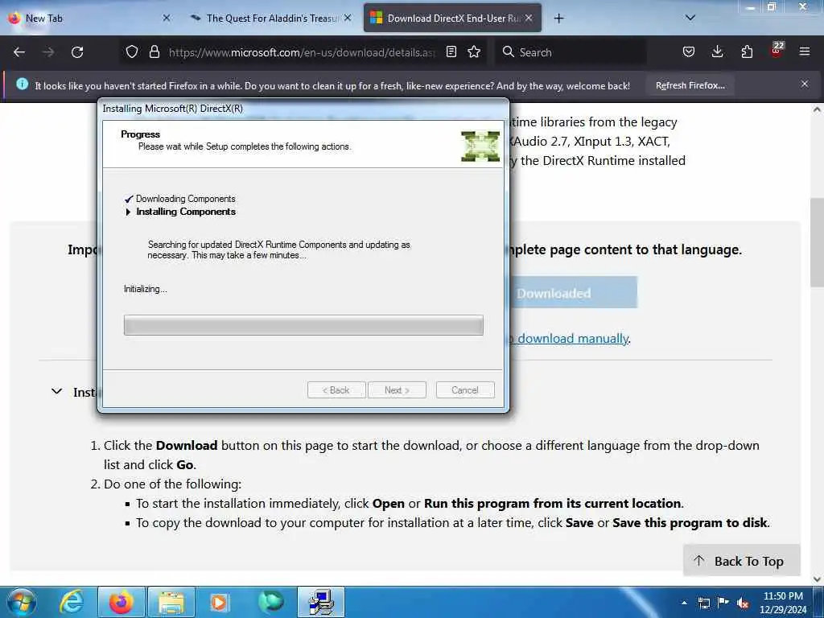Open the extensions puzzle icon

point(747,52)
